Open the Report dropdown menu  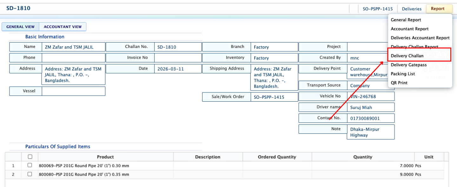(x=439, y=9)
